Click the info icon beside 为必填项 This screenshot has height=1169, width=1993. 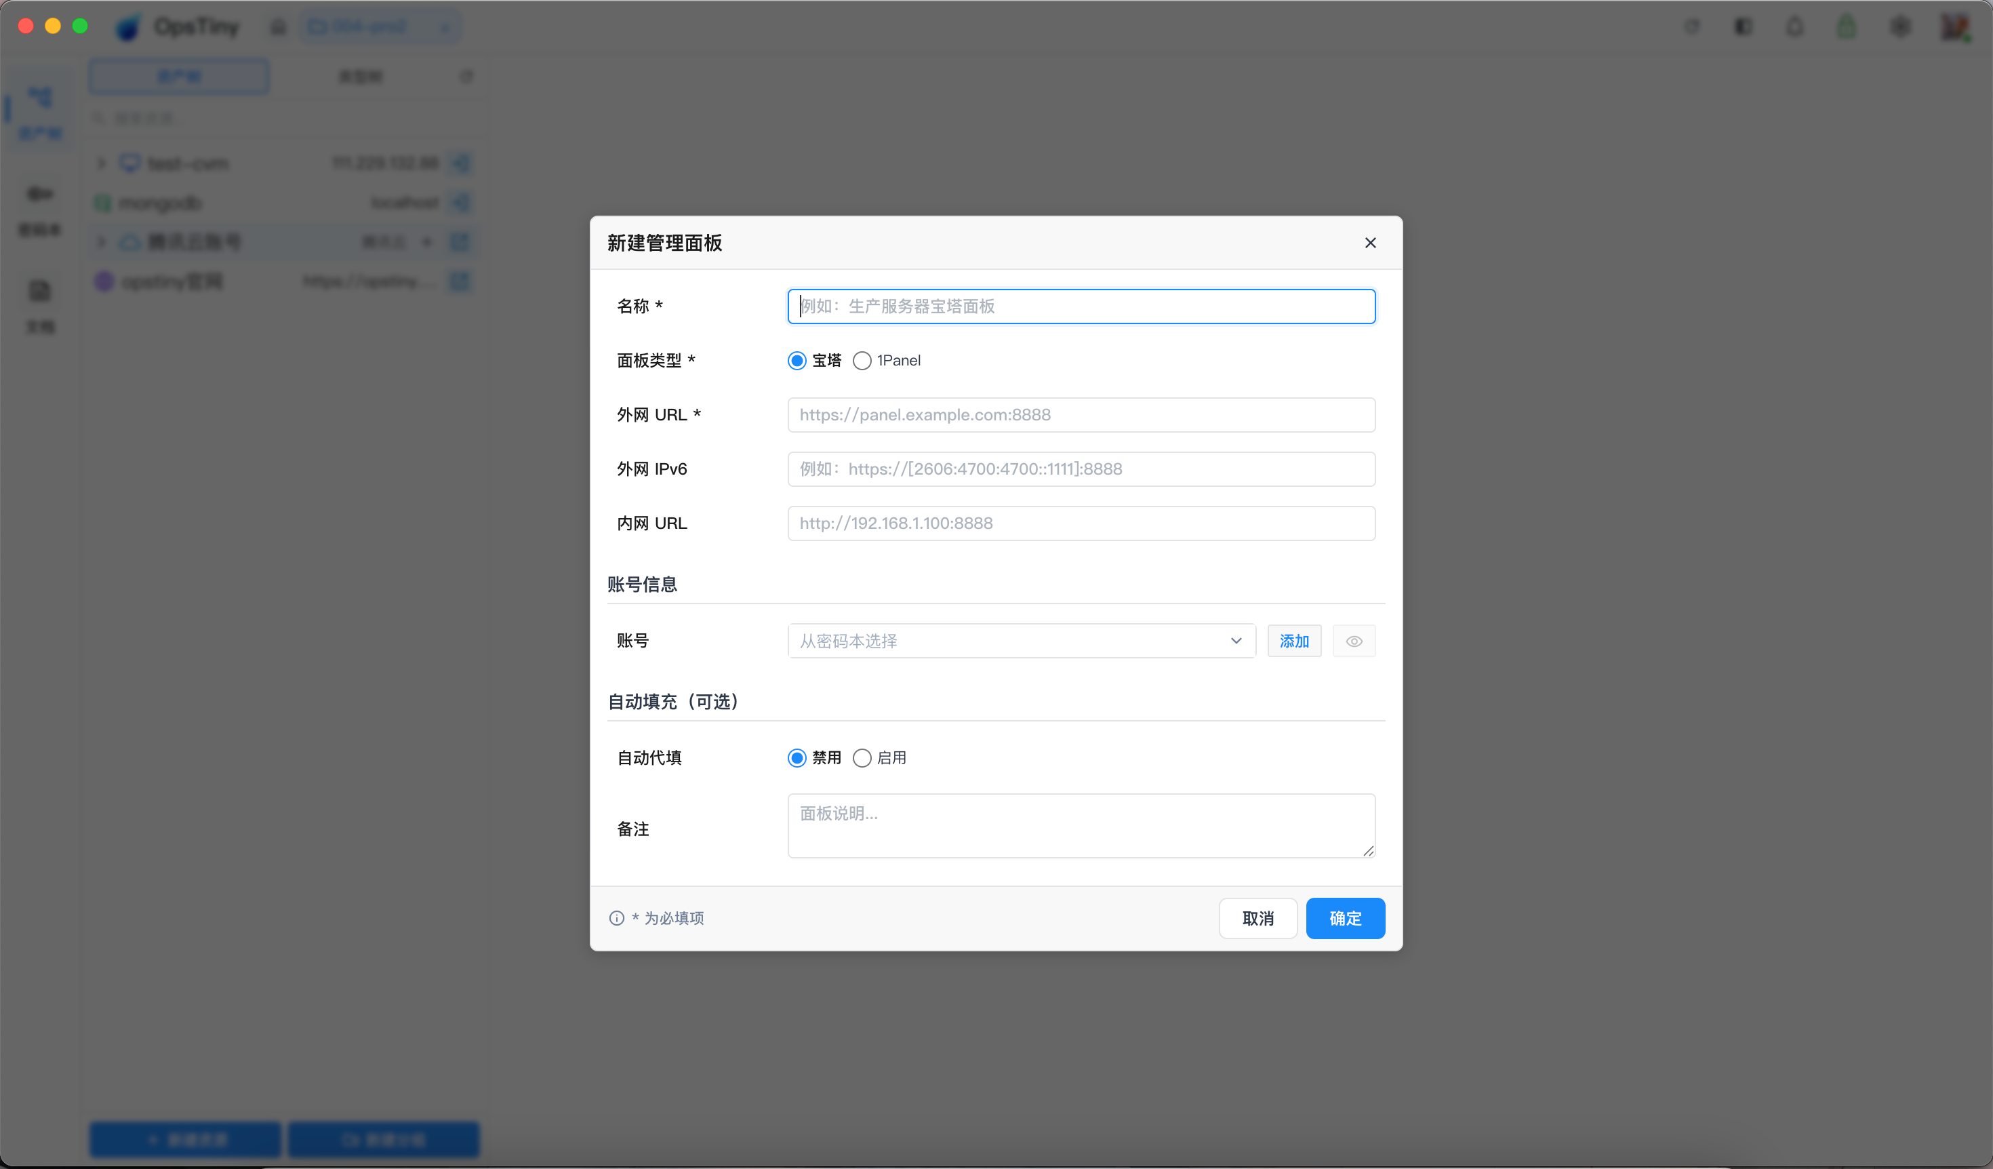(616, 917)
